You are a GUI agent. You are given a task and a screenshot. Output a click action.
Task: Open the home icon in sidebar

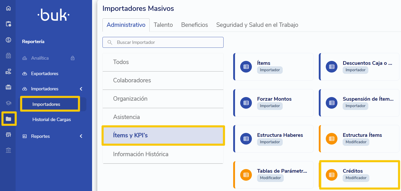8,8
